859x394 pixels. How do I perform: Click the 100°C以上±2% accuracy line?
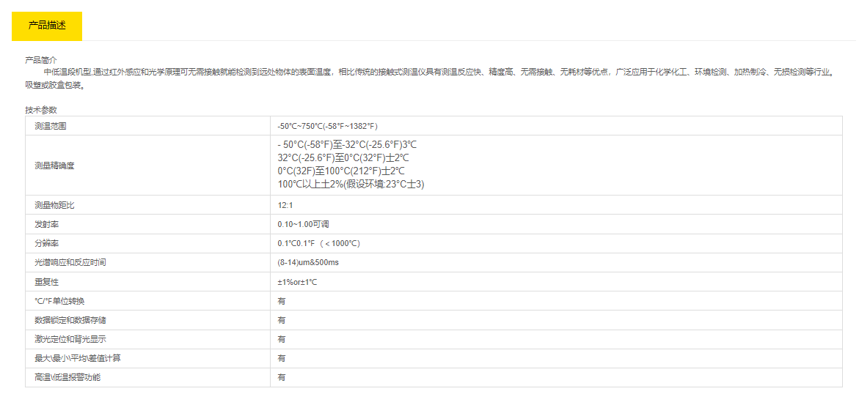point(351,185)
